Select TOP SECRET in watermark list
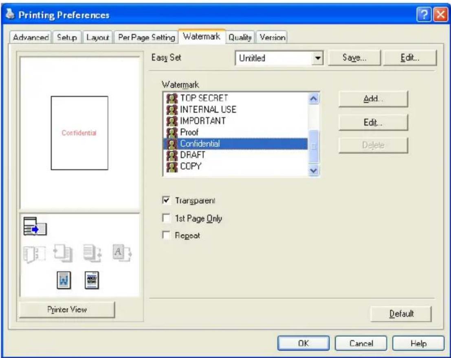Screen dimensions: 451x358 pyautogui.click(x=235, y=98)
